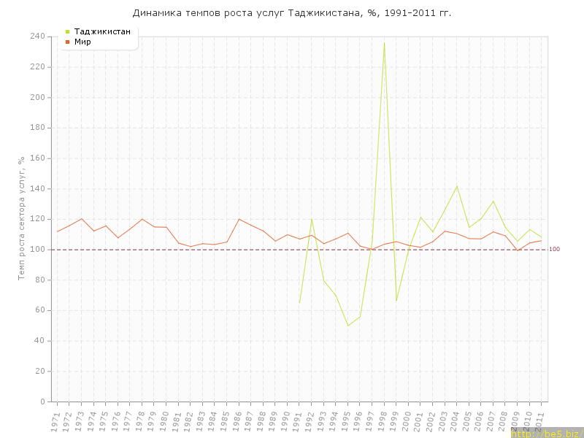Click the Tajikistan 1998 peak point
Viewport: 584px width, 438px height.
(384, 42)
